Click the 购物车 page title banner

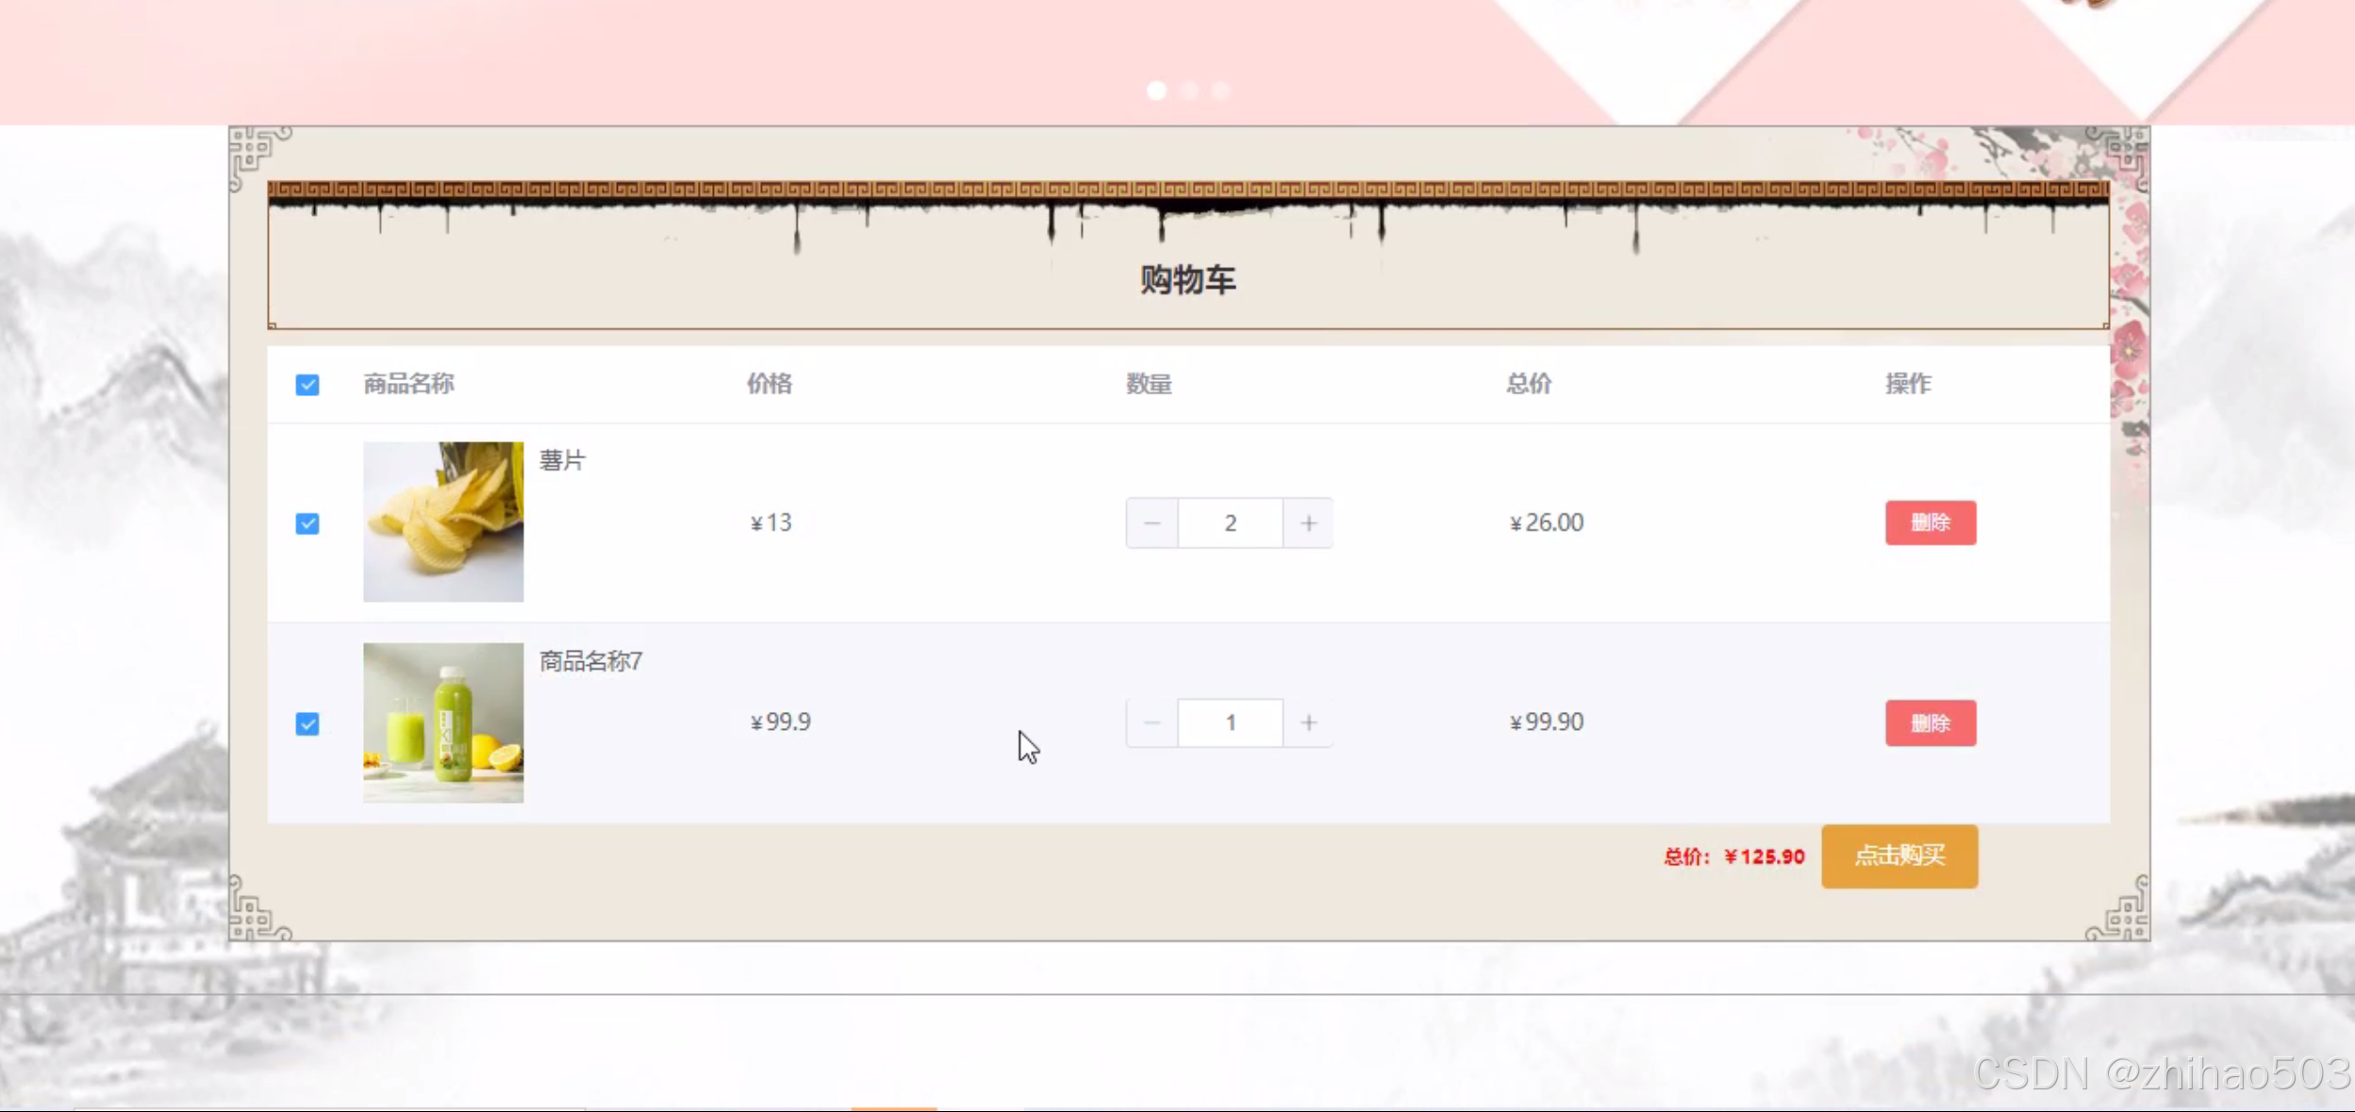[1186, 278]
